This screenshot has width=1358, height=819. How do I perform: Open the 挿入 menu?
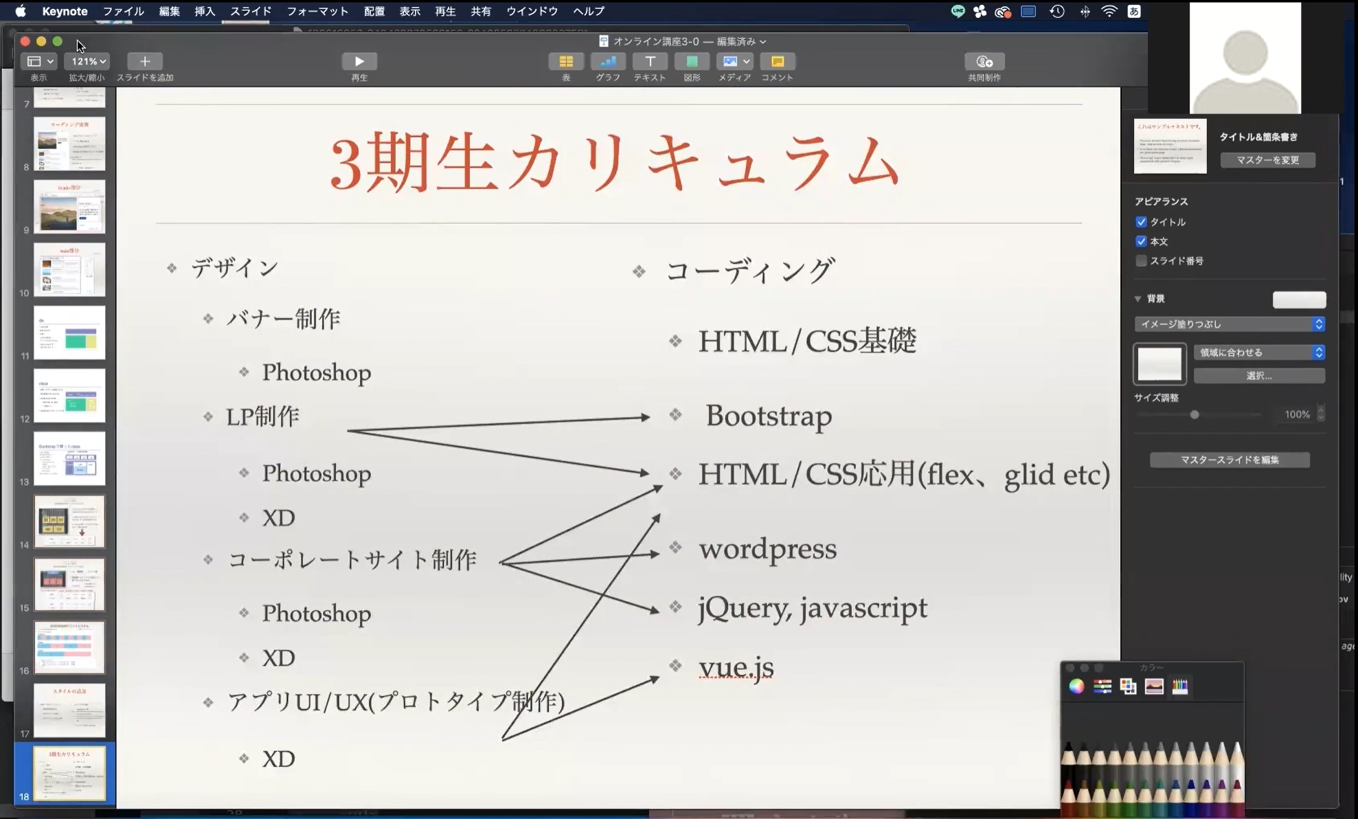[205, 11]
